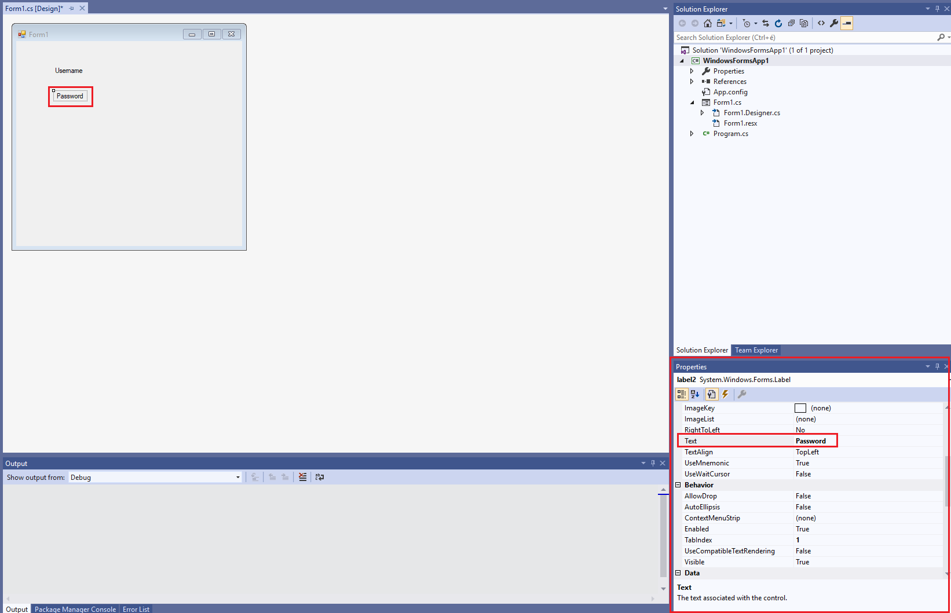Open the views dropdown arrow next to folders icon
The height and width of the screenshot is (613, 951).
click(x=731, y=24)
